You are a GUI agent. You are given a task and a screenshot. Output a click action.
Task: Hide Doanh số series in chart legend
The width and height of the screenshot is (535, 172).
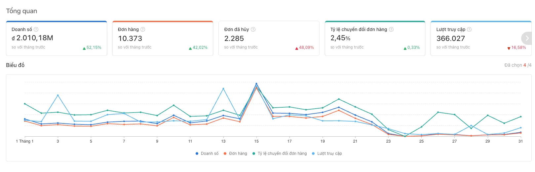pos(207,154)
